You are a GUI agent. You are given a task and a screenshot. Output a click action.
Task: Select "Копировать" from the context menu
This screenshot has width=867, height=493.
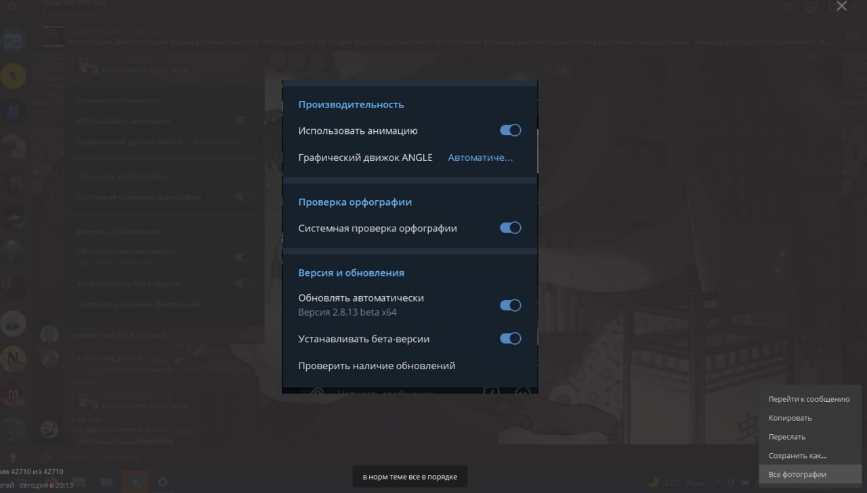tap(809, 418)
